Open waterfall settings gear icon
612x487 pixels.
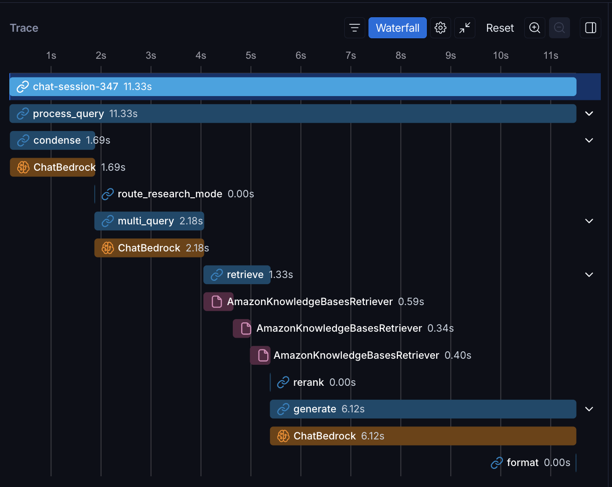click(x=440, y=28)
